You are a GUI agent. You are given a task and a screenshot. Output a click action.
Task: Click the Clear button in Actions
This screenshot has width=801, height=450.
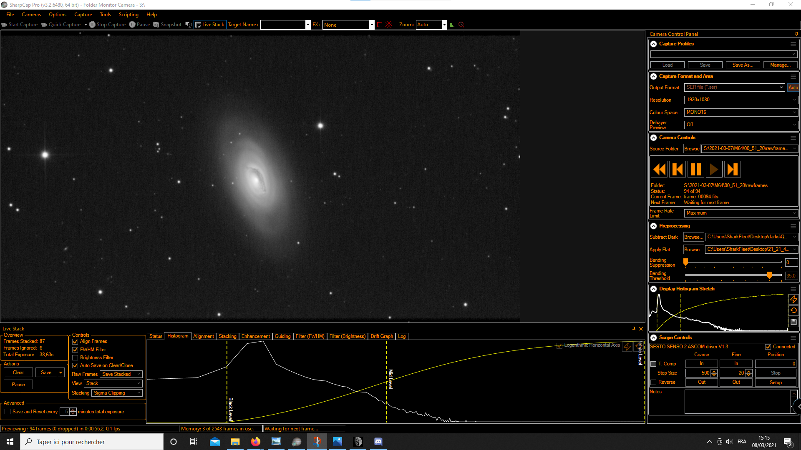point(18,373)
